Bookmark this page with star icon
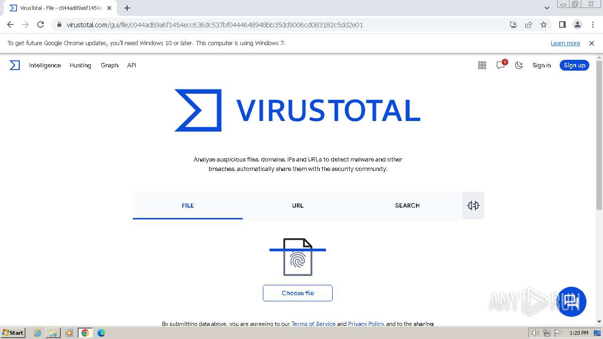The width and height of the screenshot is (603, 339). (x=544, y=25)
